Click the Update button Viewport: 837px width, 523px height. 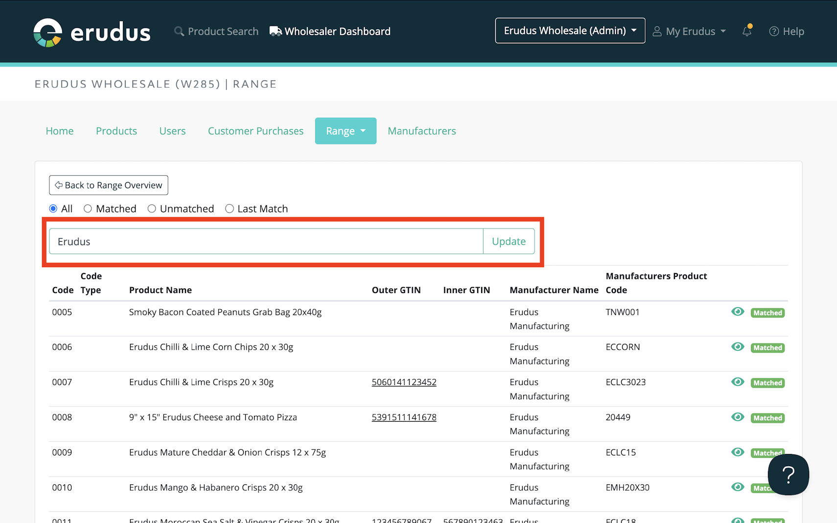[x=509, y=241]
